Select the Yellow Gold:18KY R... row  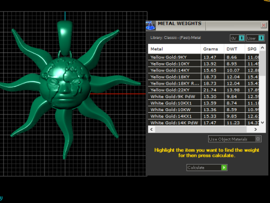[204, 83]
